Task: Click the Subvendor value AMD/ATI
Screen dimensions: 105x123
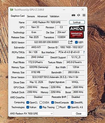Action: click(36, 47)
